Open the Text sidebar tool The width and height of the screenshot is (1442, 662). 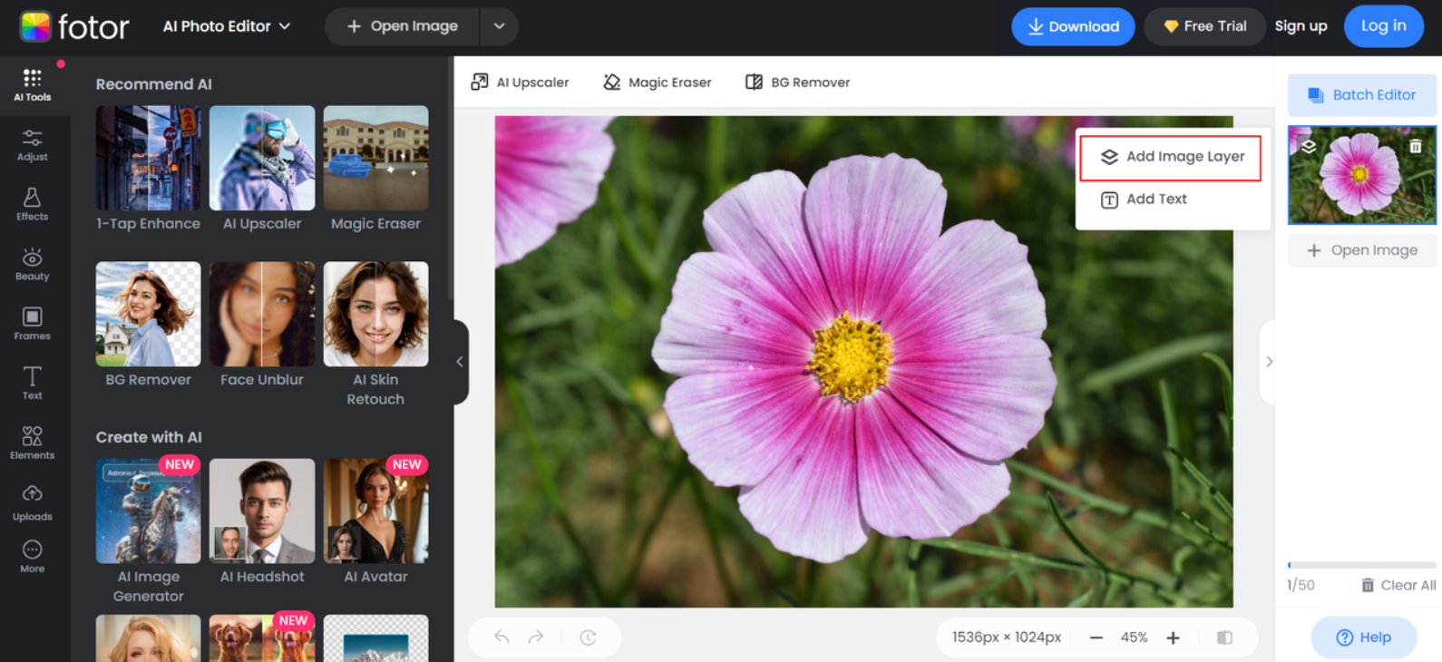(x=33, y=383)
